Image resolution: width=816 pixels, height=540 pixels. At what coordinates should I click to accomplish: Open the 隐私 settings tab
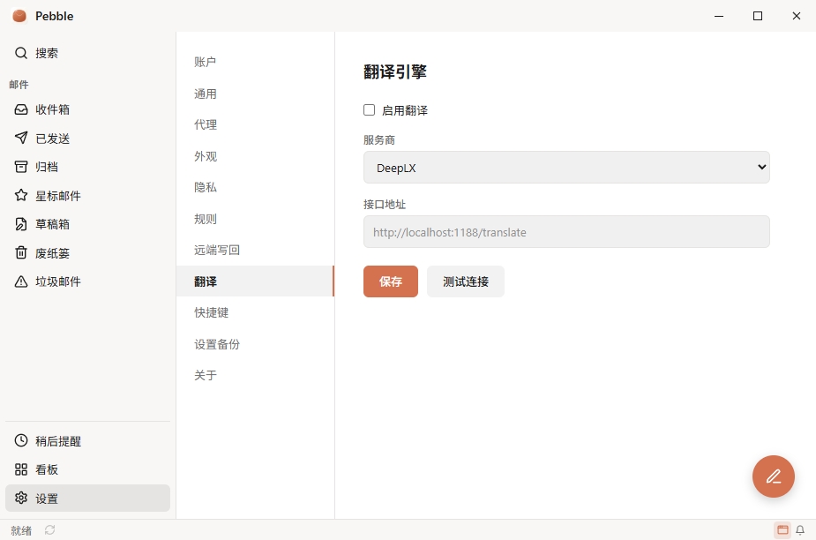coord(255,187)
